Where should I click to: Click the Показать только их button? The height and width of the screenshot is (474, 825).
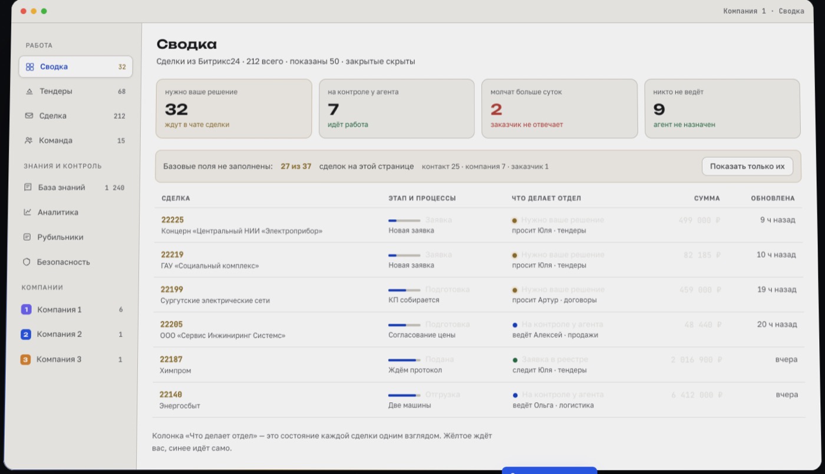(x=747, y=167)
